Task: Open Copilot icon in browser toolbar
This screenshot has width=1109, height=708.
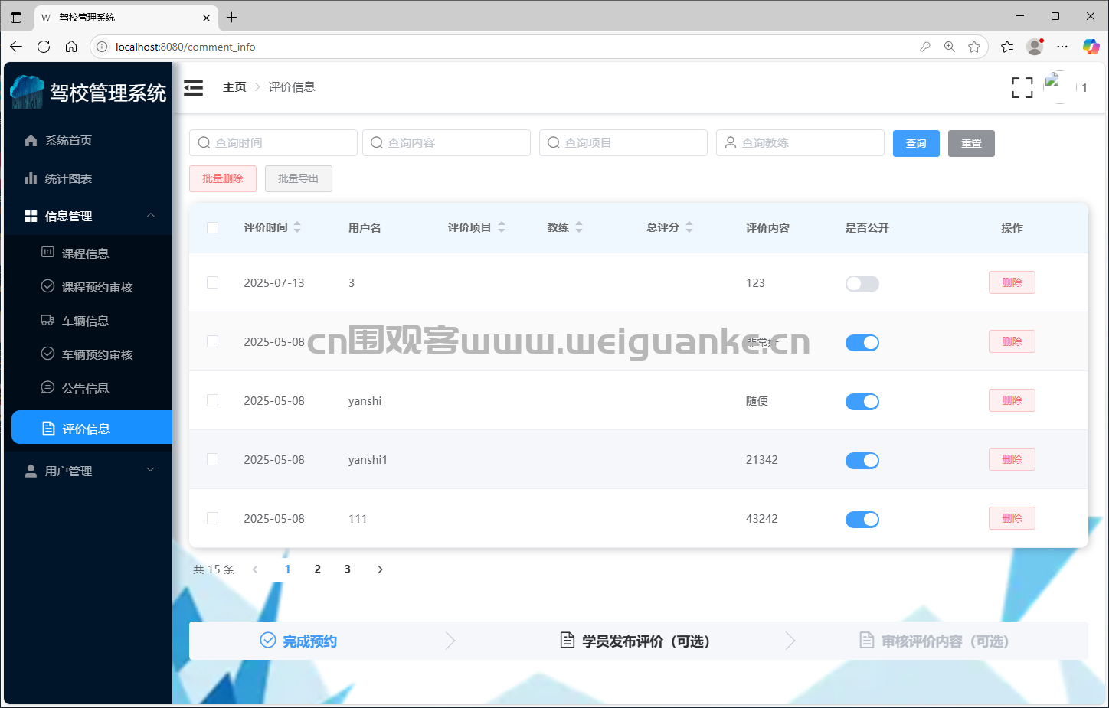Action: pos(1091,47)
